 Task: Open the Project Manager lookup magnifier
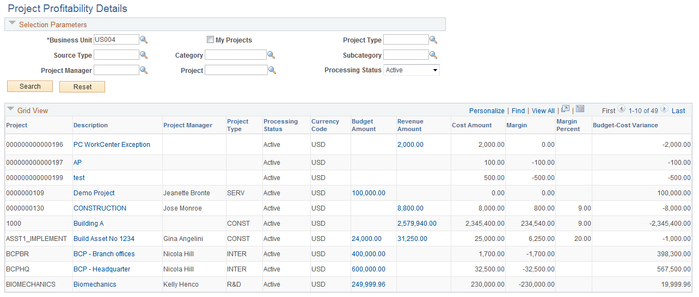[144, 70]
